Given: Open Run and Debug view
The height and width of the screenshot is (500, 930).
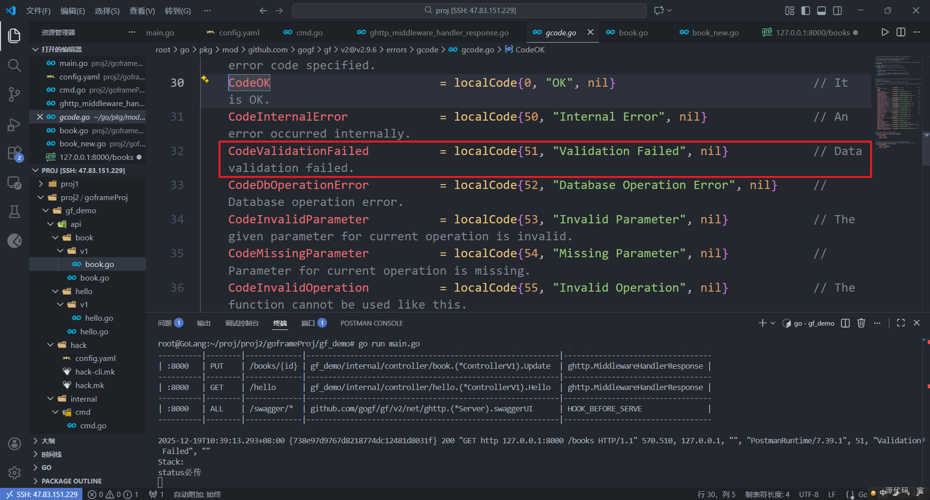Looking at the screenshot, I should [15, 125].
